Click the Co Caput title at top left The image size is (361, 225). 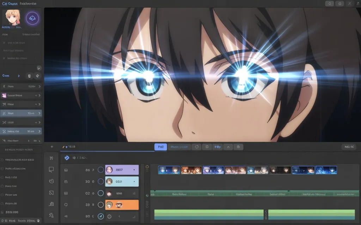[x=10, y=4]
